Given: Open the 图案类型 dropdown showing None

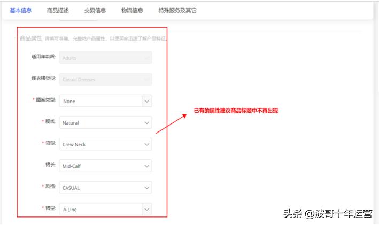Looking at the screenshot, I should click(105, 101).
